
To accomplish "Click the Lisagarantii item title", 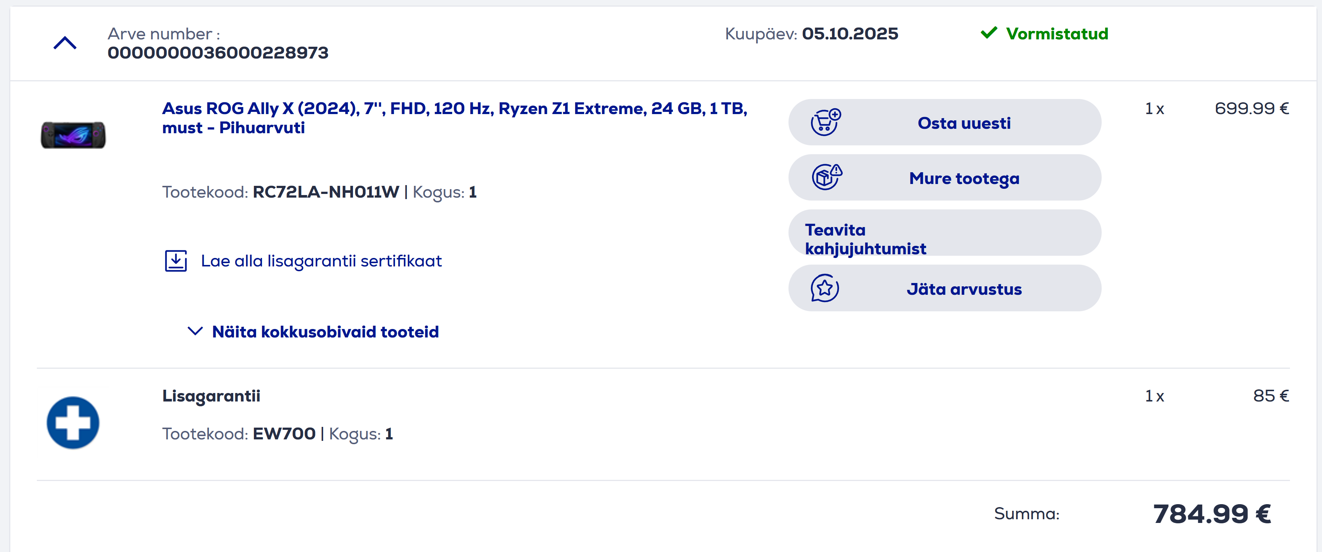I will click(x=211, y=396).
